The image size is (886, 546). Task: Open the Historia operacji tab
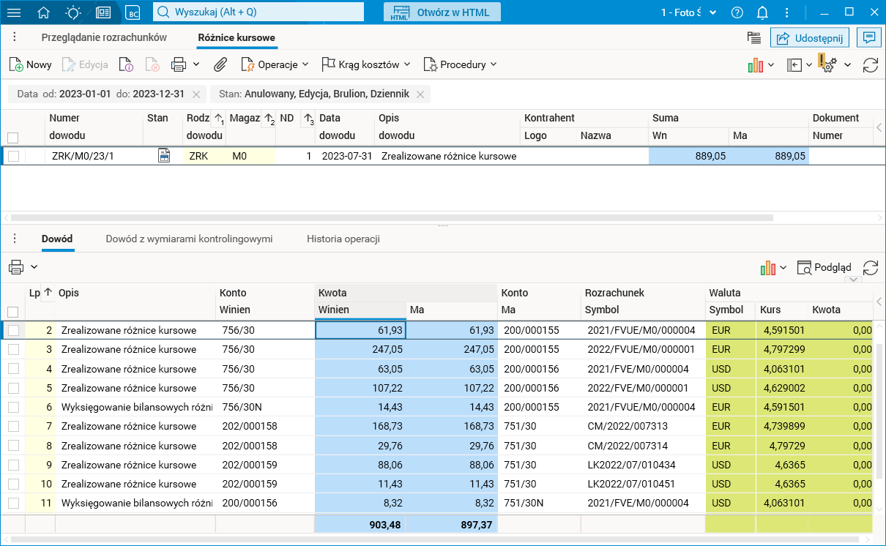(343, 239)
